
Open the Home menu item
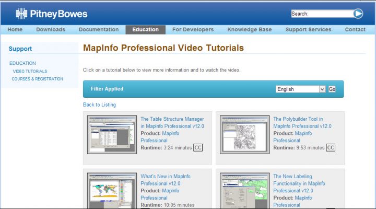pos(15,29)
